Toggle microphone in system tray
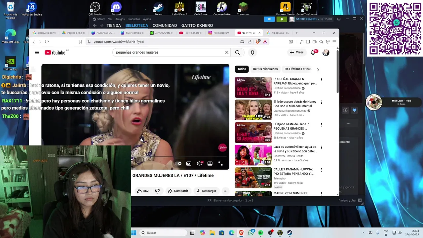423x238 pixels. (377, 233)
